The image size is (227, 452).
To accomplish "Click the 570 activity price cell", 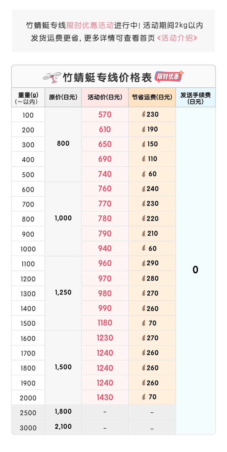I will click(x=105, y=115).
